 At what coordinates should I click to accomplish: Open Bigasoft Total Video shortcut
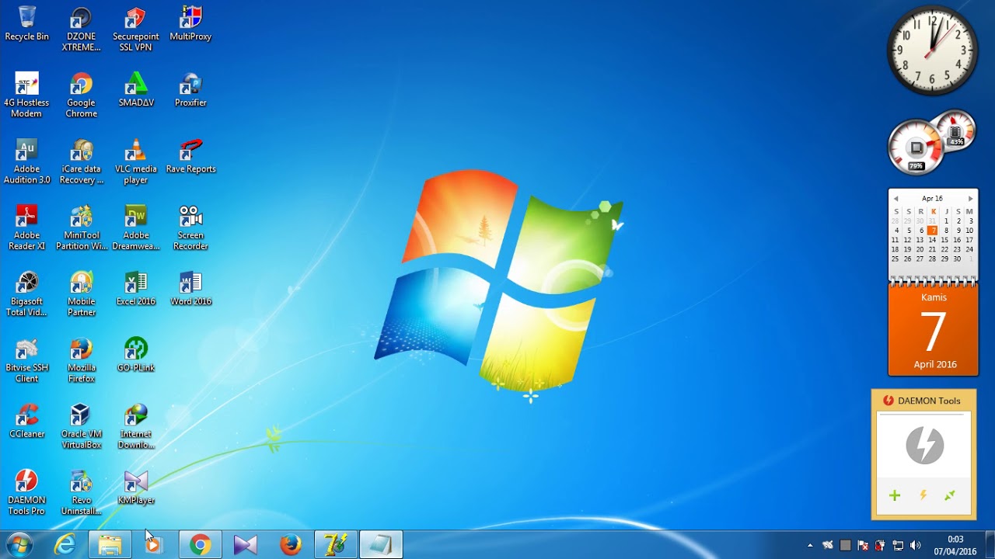(x=26, y=293)
